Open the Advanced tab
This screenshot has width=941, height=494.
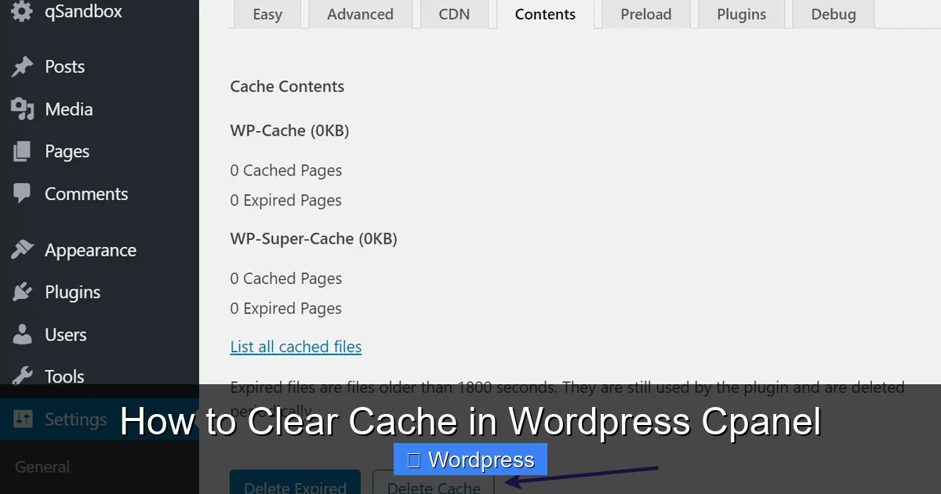[x=360, y=14]
